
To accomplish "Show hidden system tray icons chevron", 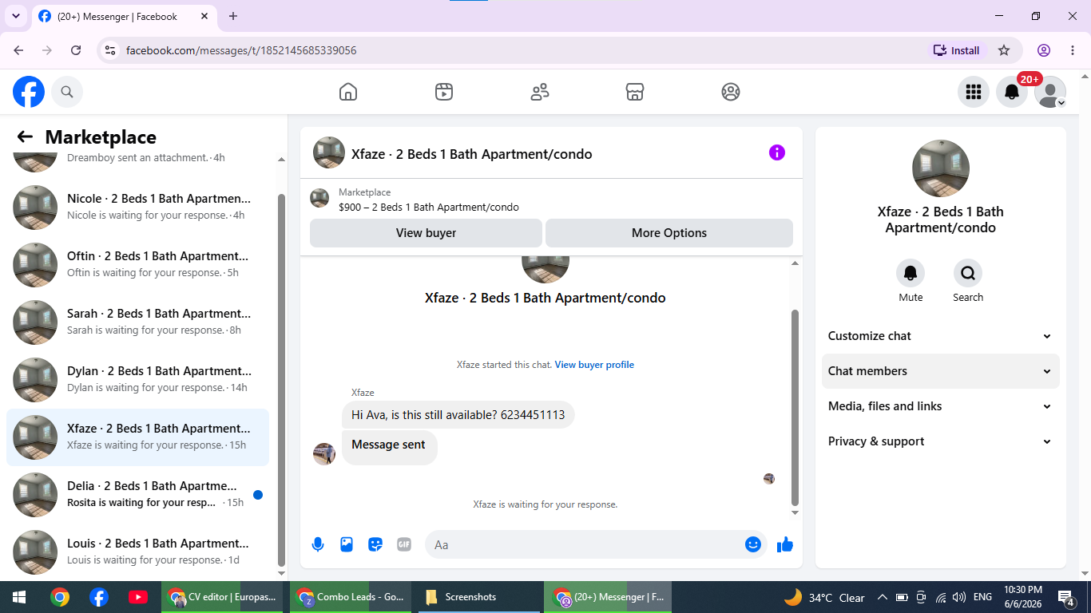I will [882, 597].
